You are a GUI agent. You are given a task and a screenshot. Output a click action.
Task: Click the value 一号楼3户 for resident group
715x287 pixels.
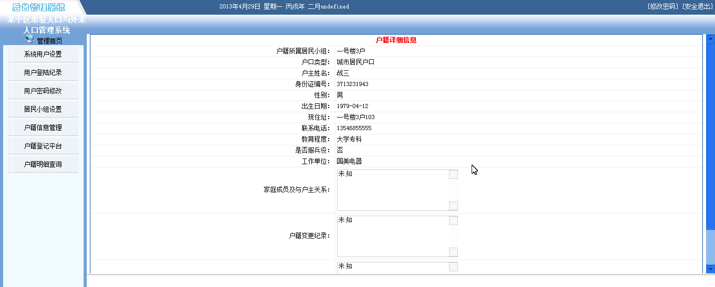click(x=351, y=51)
